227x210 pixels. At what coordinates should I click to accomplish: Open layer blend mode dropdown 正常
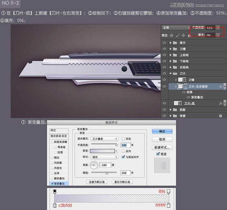coord(176,28)
